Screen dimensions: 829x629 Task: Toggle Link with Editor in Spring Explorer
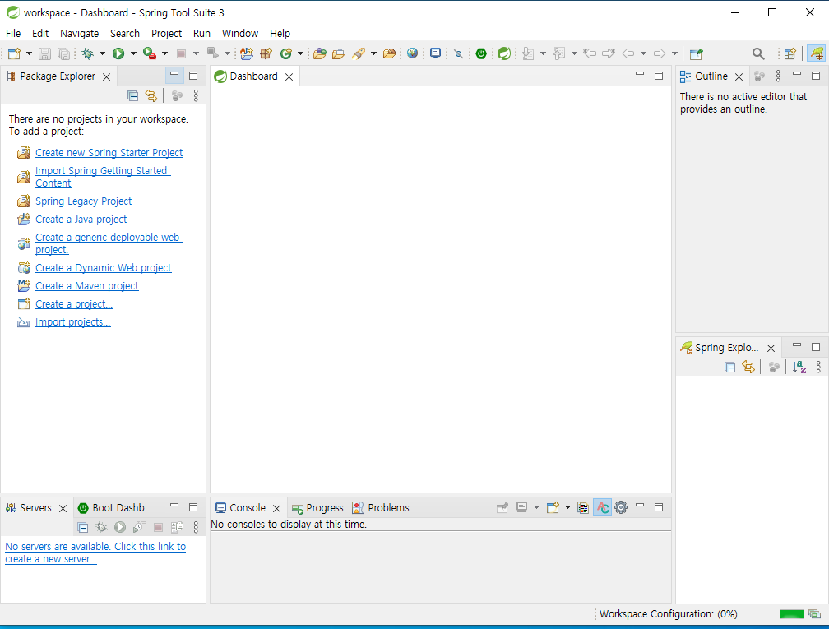coord(748,367)
